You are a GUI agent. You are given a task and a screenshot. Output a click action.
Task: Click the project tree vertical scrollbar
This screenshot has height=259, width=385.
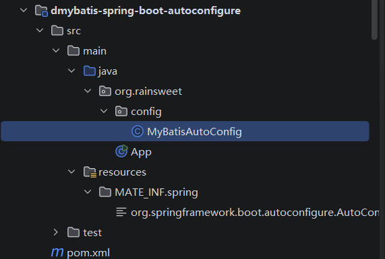click(374, 20)
